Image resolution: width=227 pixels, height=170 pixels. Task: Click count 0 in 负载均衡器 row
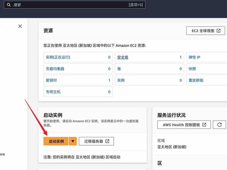point(109,69)
